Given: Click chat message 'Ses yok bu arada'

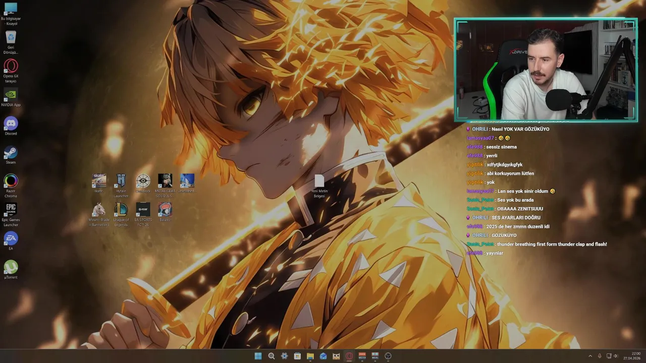Looking at the screenshot, I should (x=515, y=200).
